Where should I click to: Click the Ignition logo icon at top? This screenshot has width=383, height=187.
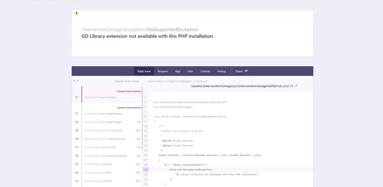[x=77, y=13]
